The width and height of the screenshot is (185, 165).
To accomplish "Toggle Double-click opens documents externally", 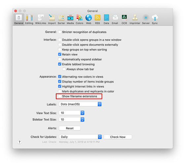I will [x=60, y=45].
